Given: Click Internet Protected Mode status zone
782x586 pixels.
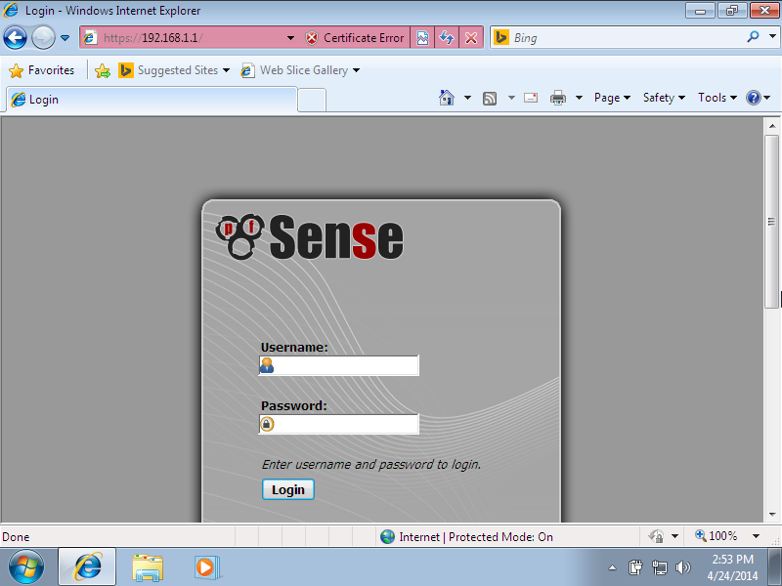Looking at the screenshot, I should click(x=467, y=536).
